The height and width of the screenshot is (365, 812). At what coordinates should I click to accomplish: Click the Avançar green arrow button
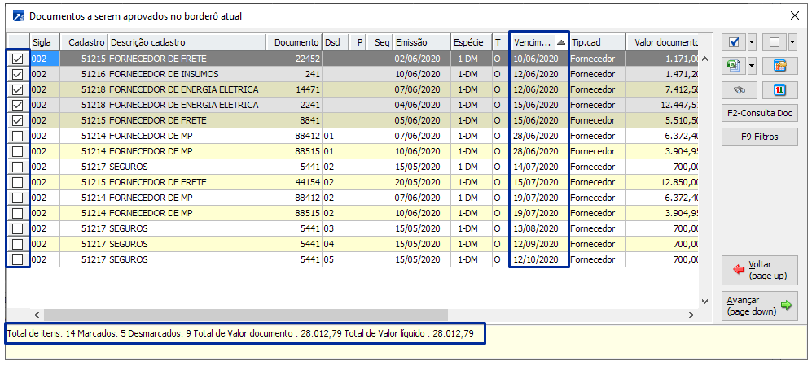pyautogui.click(x=759, y=306)
